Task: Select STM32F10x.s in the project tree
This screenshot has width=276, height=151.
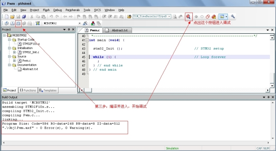Action: pyautogui.click(x=31, y=44)
